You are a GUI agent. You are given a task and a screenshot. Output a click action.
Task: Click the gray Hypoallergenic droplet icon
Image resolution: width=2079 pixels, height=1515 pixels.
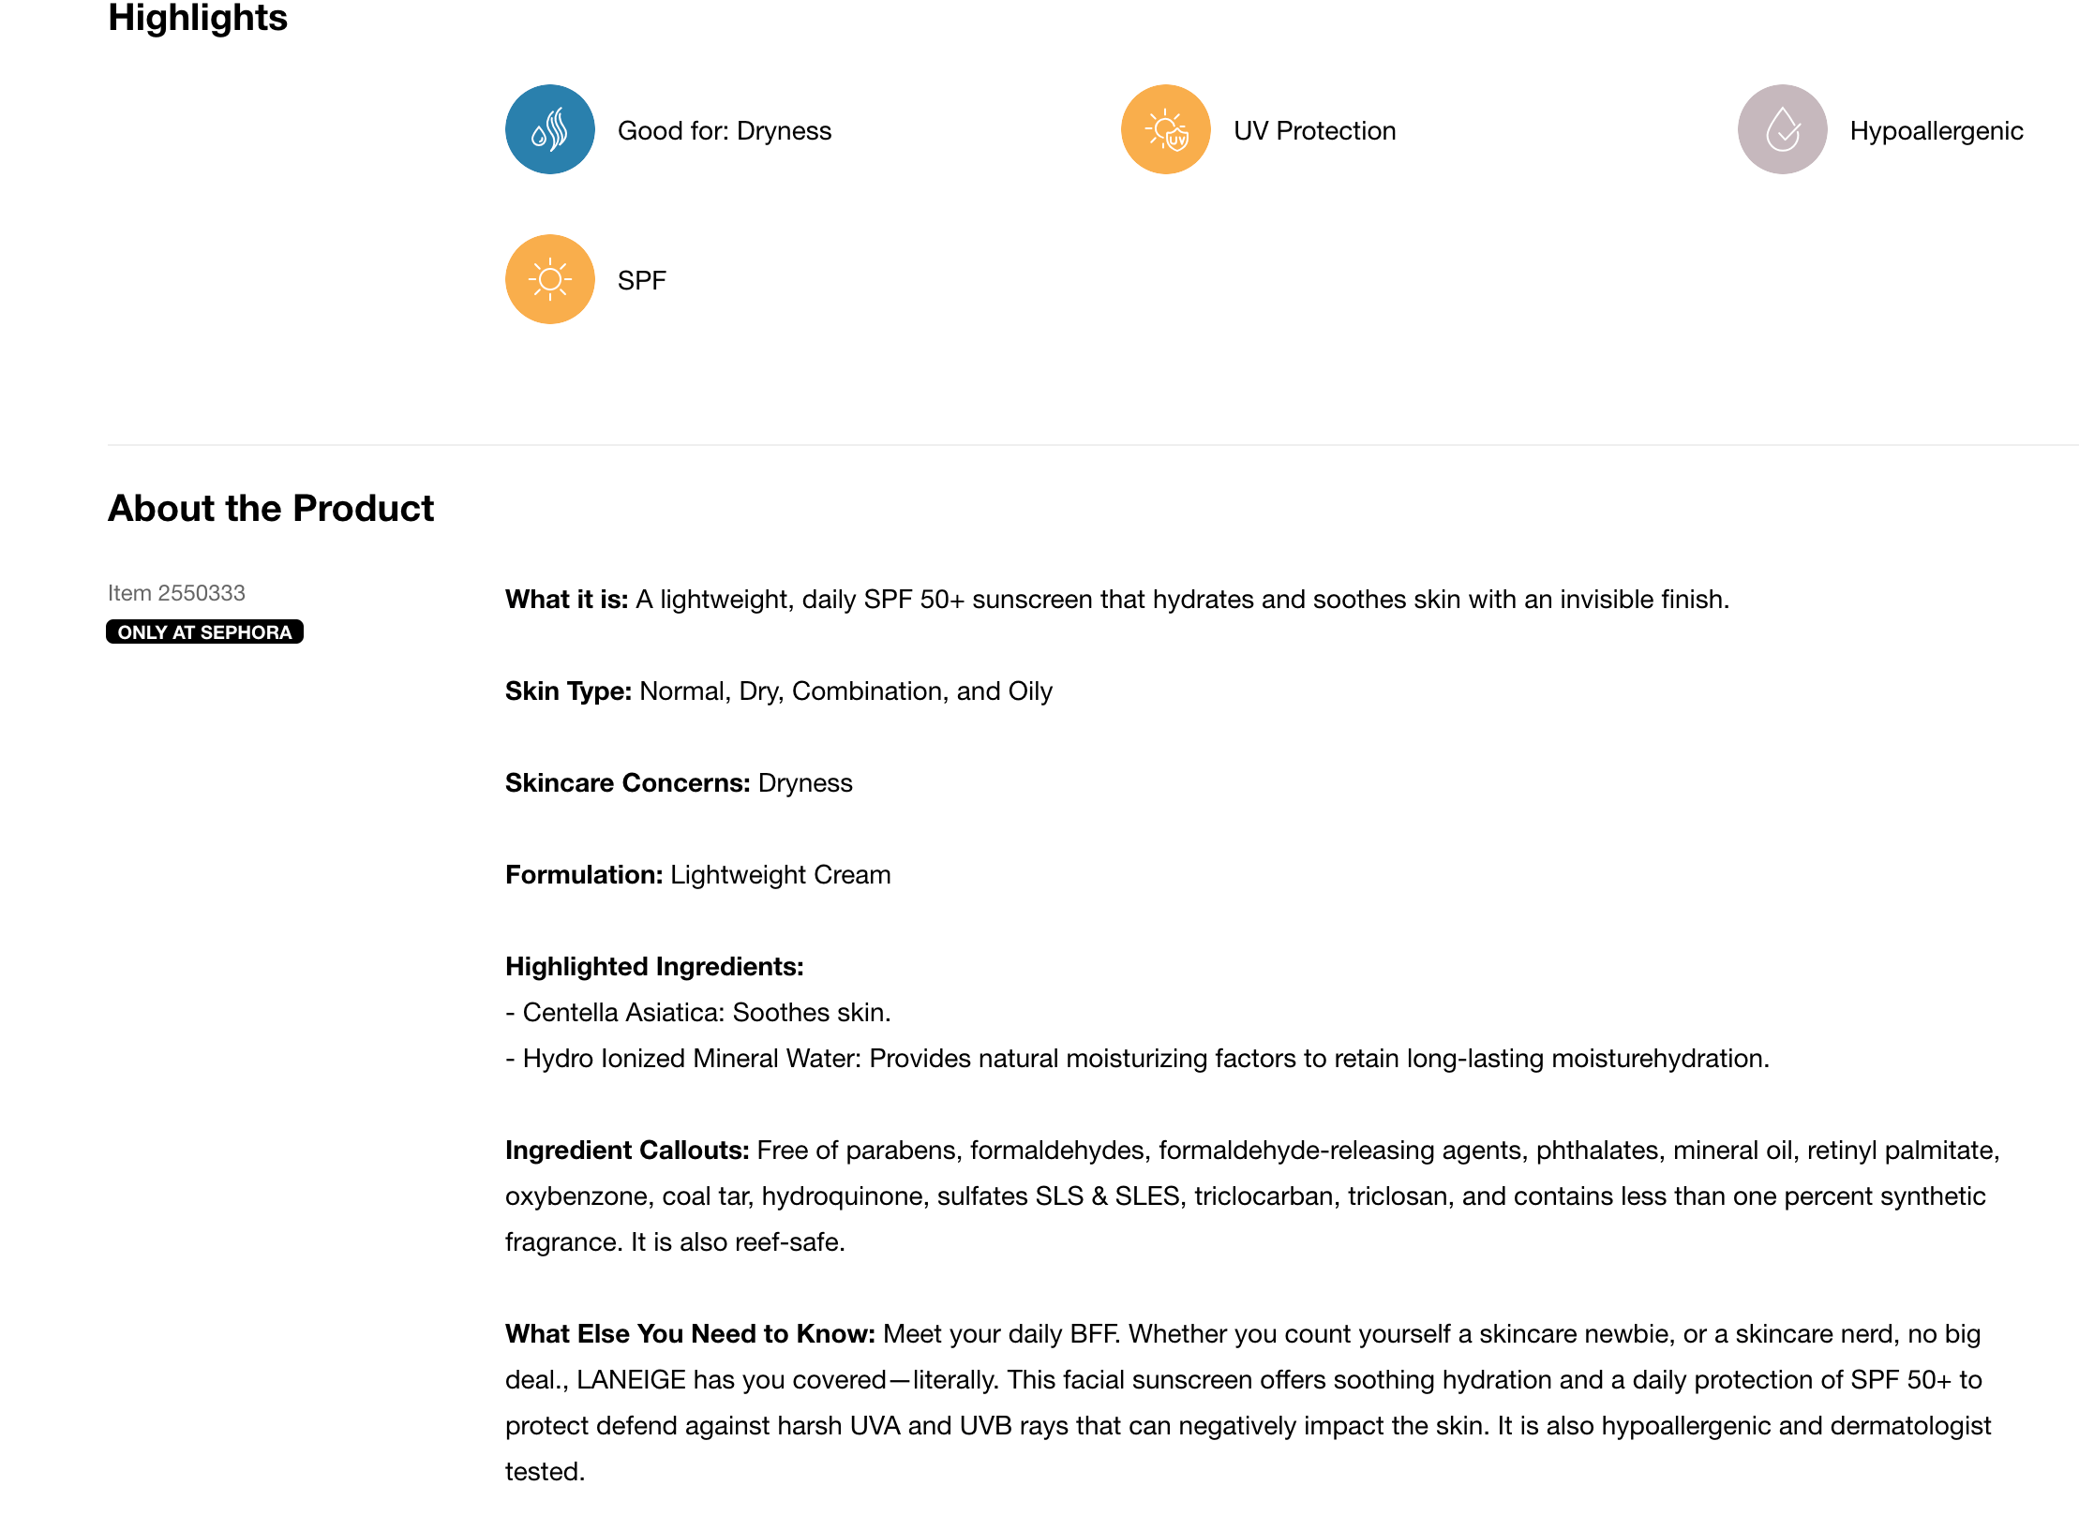click(1781, 129)
